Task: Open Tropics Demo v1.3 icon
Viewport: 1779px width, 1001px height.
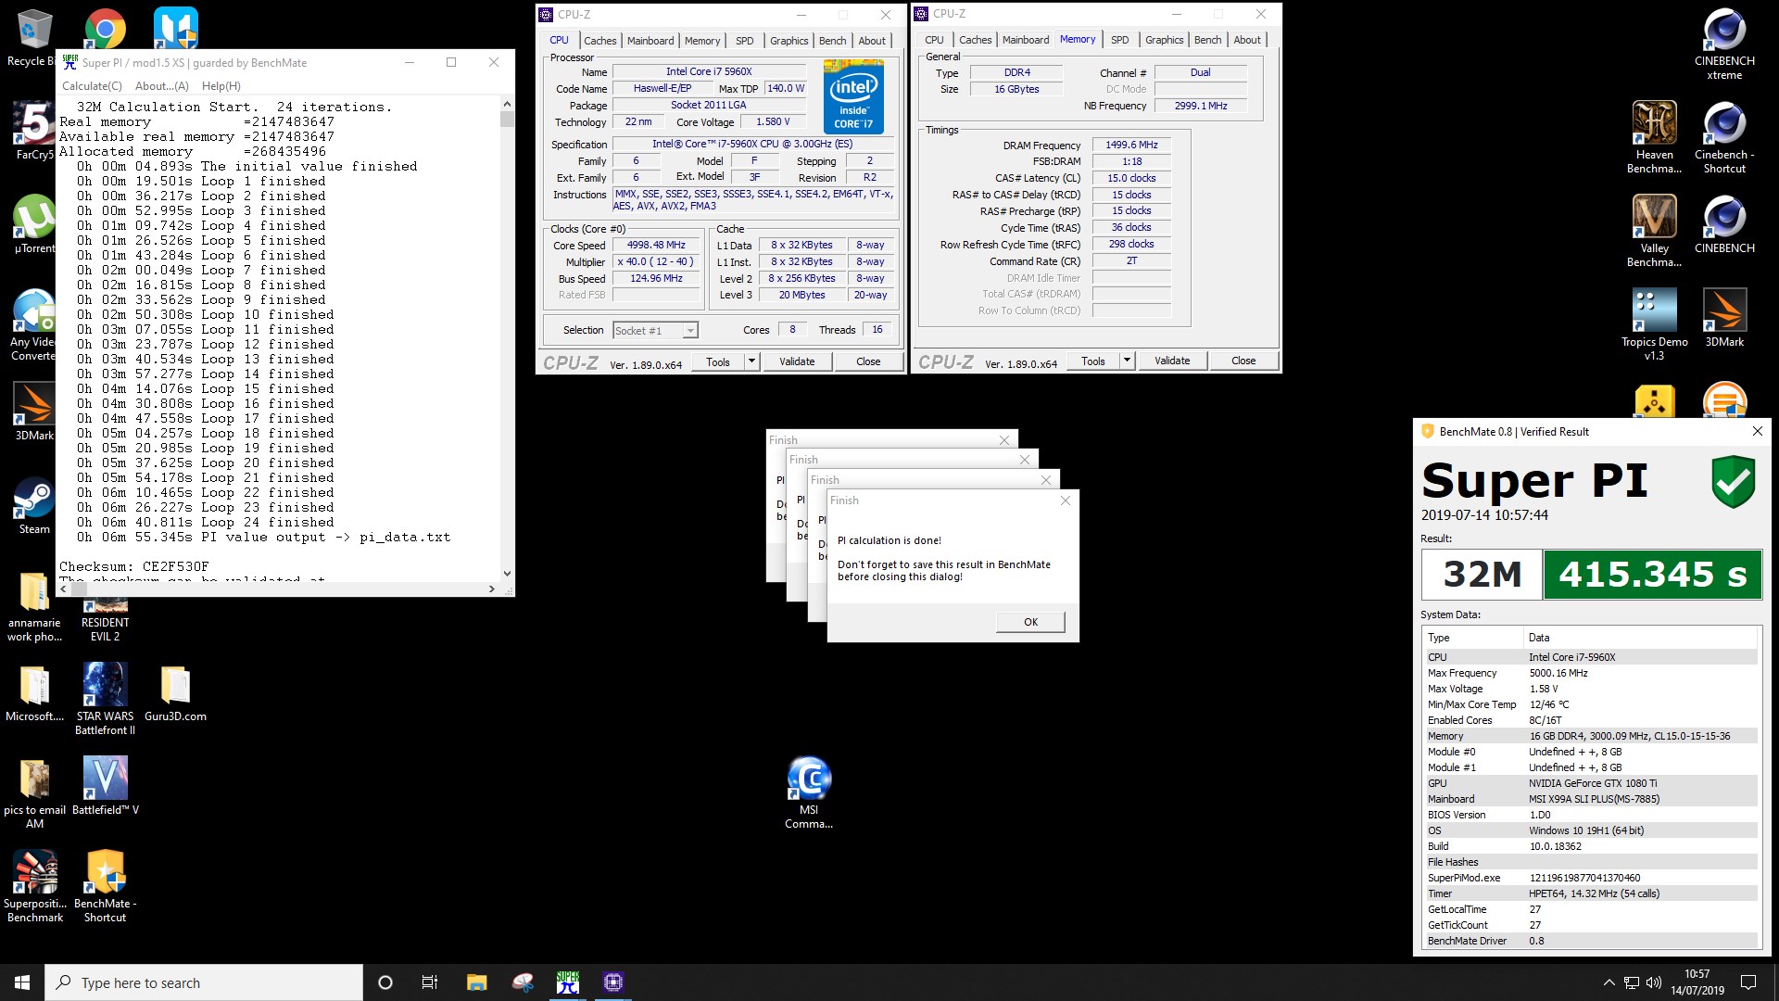Action: coord(1654,323)
